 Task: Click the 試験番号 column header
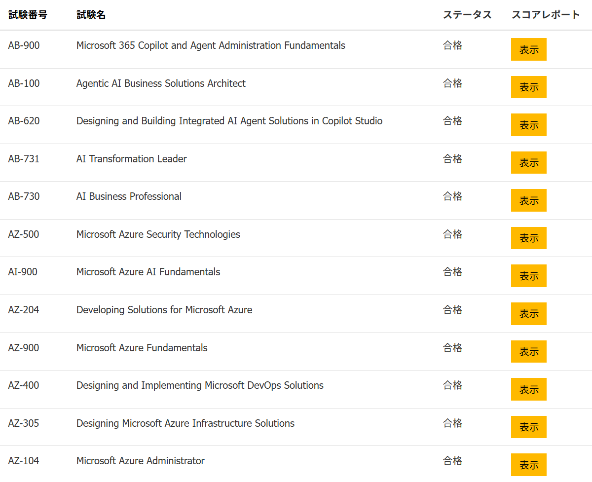(28, 15)
